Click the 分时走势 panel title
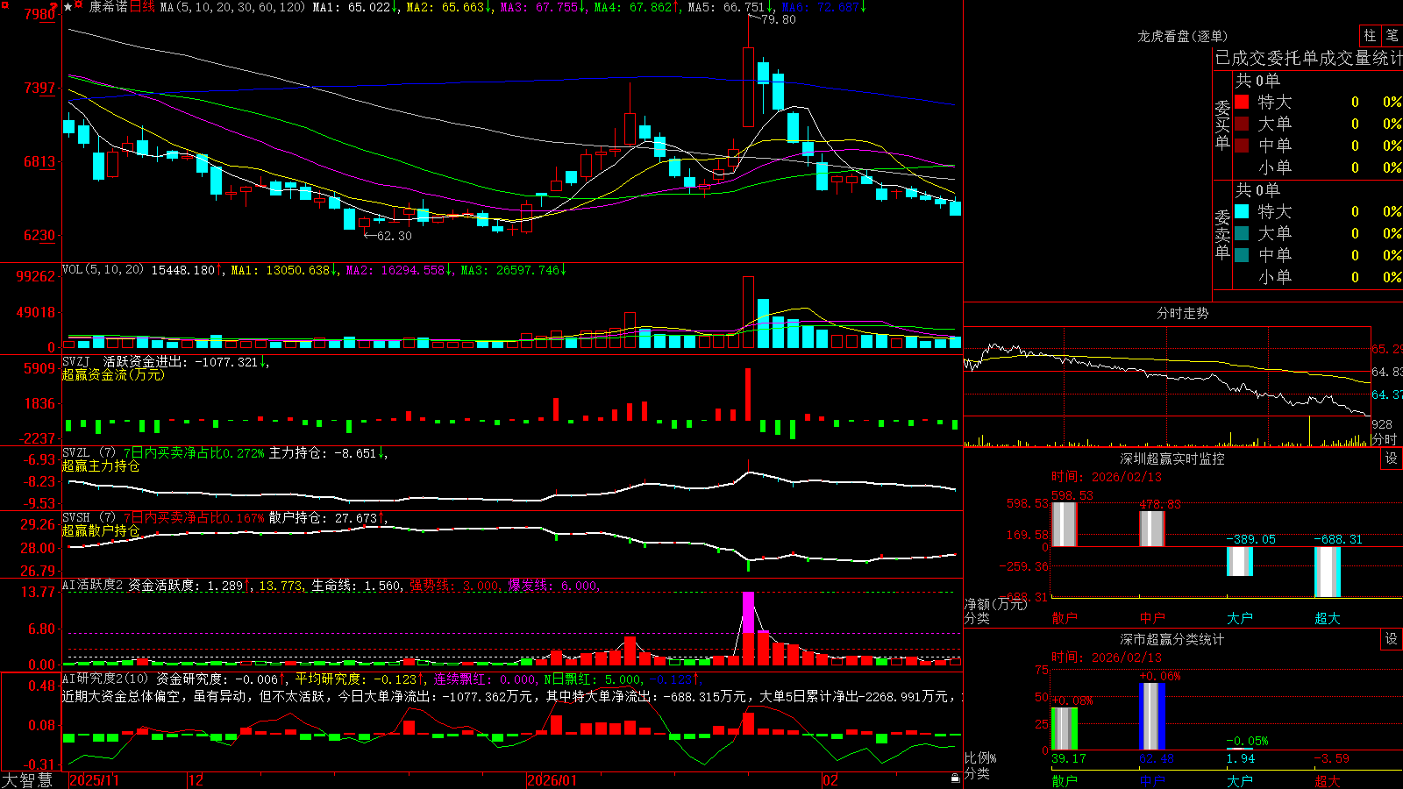Viewport: 1403px width, 789px height. click(x=1182, y=313)
